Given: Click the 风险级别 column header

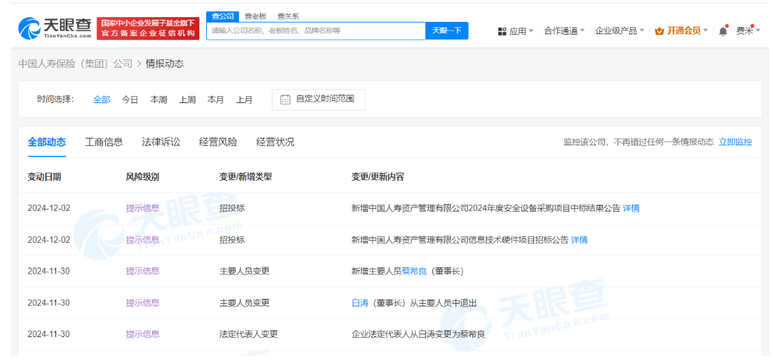Looking at the screenshot, I should tap(143, 177).
